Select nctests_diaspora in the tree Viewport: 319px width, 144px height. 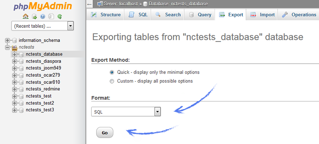43,61
